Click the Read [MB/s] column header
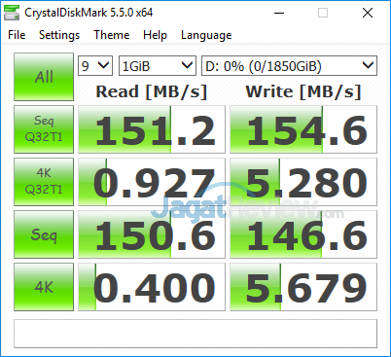391x357 pixels. pyautogui.click(x=152, y=91)
